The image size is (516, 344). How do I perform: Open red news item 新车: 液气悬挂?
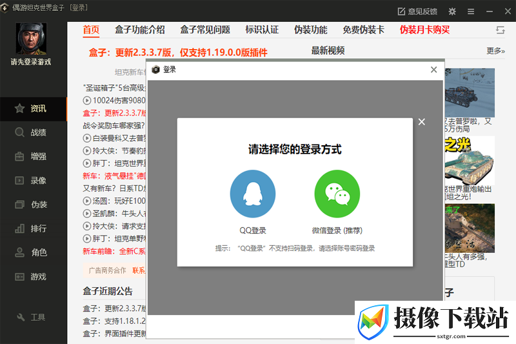coord(114,176)
